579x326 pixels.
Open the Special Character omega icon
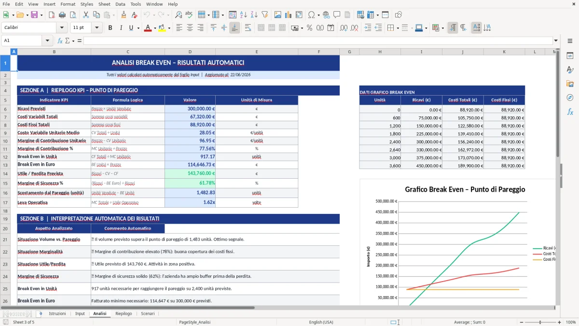click(311, 15)
